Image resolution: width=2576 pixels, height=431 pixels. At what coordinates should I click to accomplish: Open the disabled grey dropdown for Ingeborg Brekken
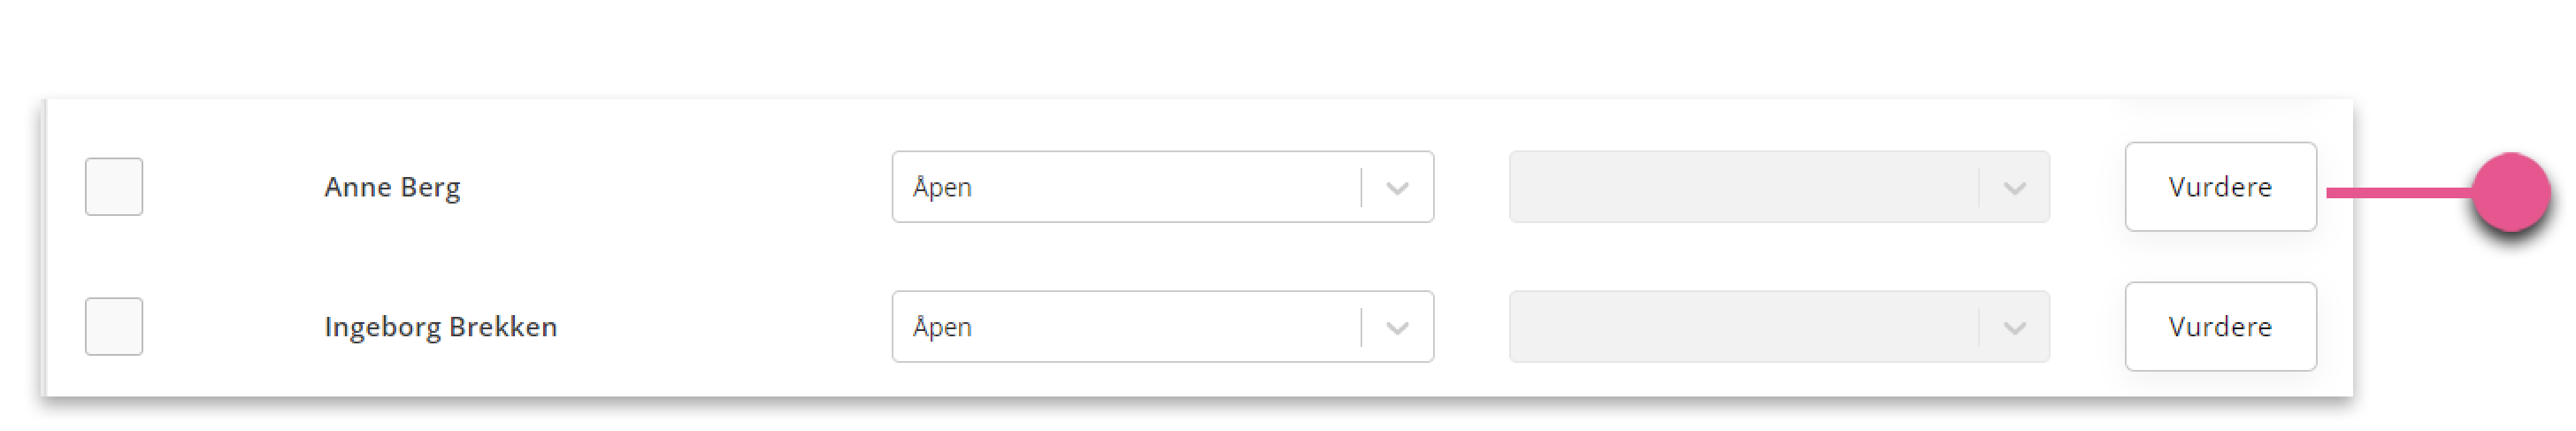(1779, 327)
